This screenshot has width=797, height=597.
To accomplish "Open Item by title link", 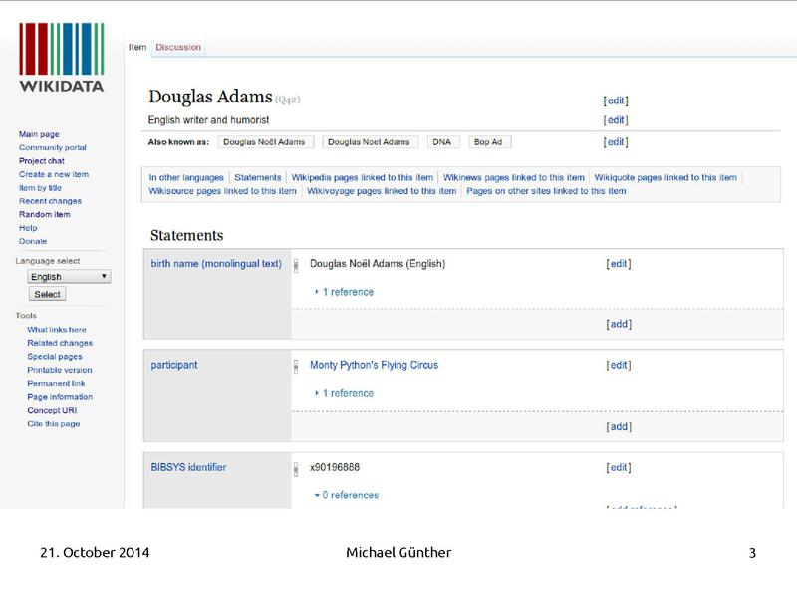I will coord(40,188).
